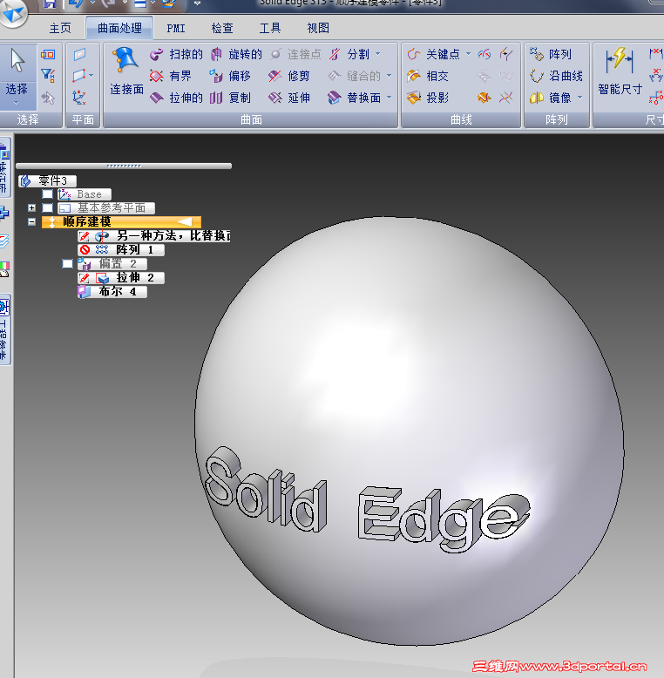The height and width of the screenshot is (678, 664).
Task: Select the 分割 split surface tool
Action: click(x=349, y=54)
